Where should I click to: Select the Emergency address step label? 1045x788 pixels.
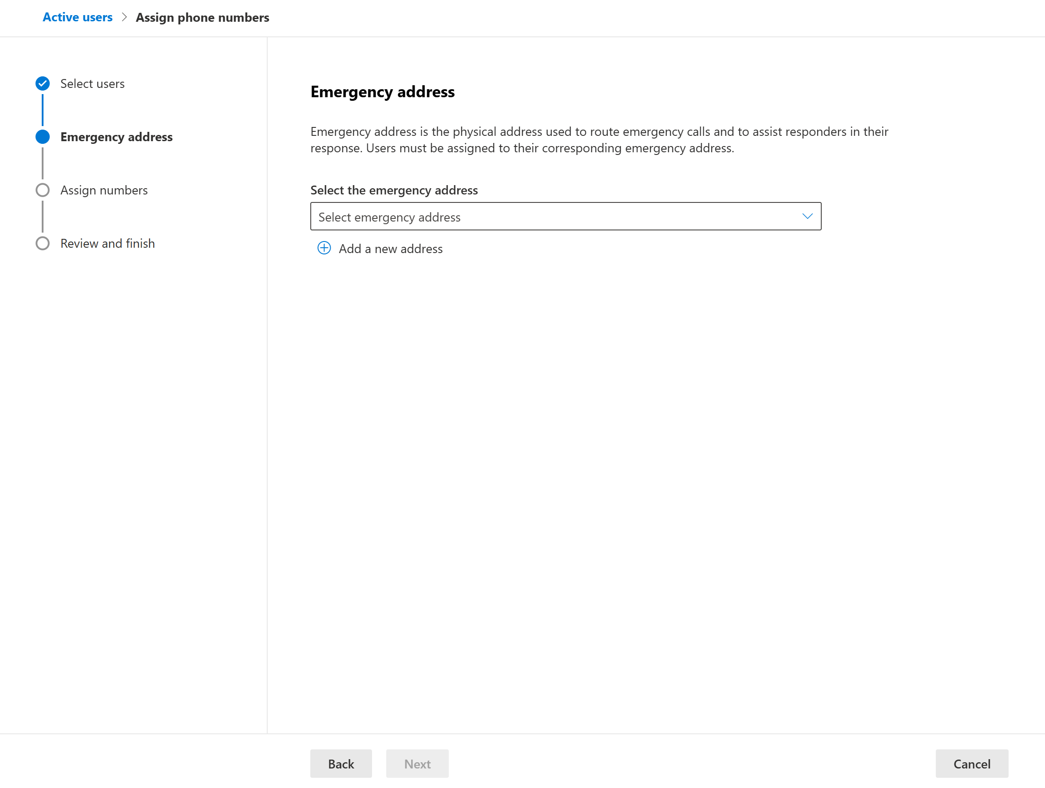pos(116,137)
